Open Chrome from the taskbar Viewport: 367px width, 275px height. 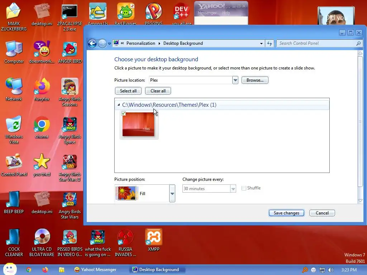29,270
